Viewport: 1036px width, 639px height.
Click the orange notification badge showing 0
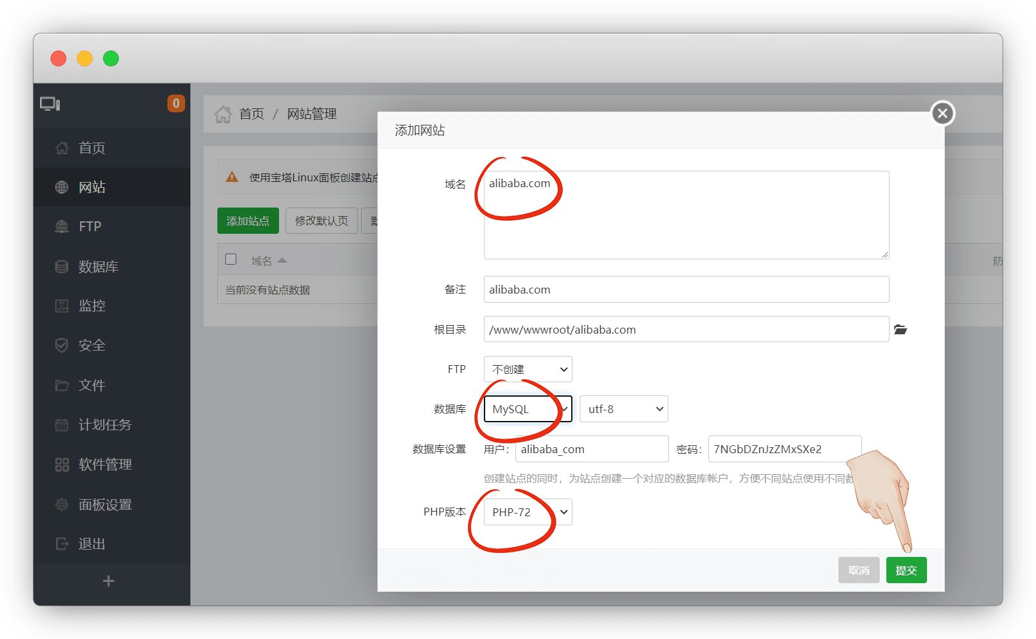click(176, 104)
